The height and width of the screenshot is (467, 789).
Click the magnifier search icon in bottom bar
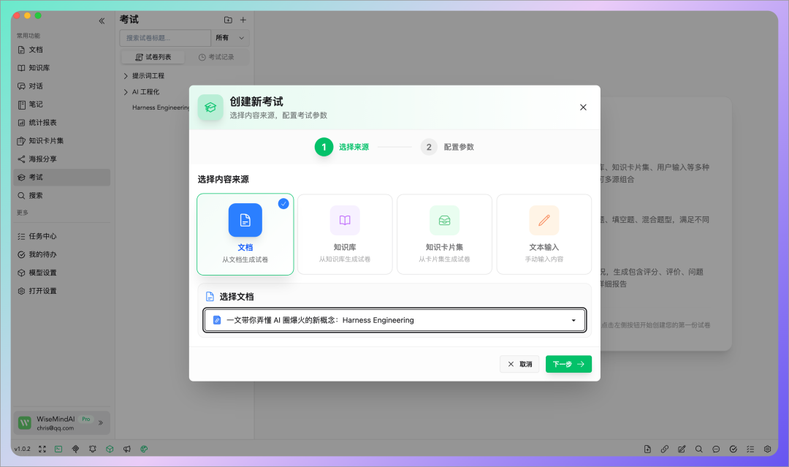(x=699, y=449)
